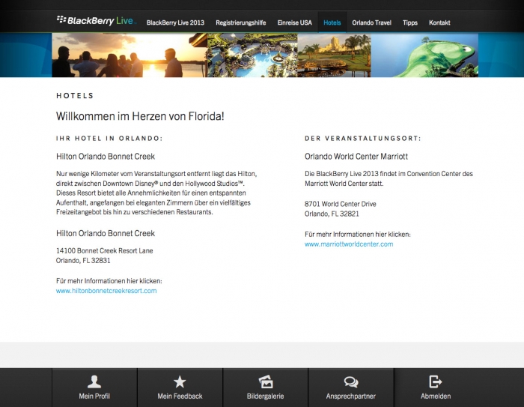Click the Mein Profil label

[x=94, y=396]
